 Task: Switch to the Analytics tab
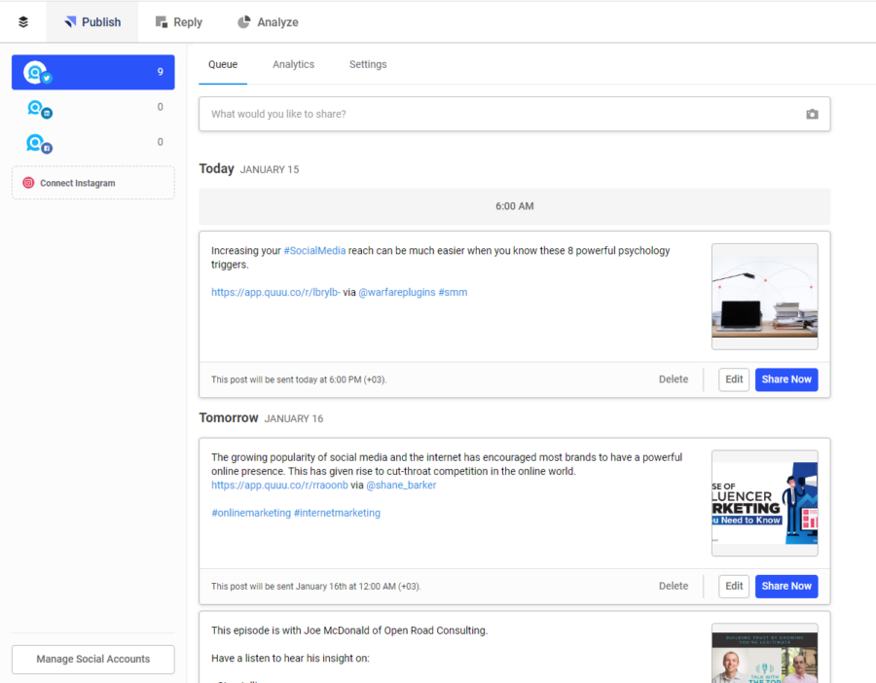[x=293, y=65]
